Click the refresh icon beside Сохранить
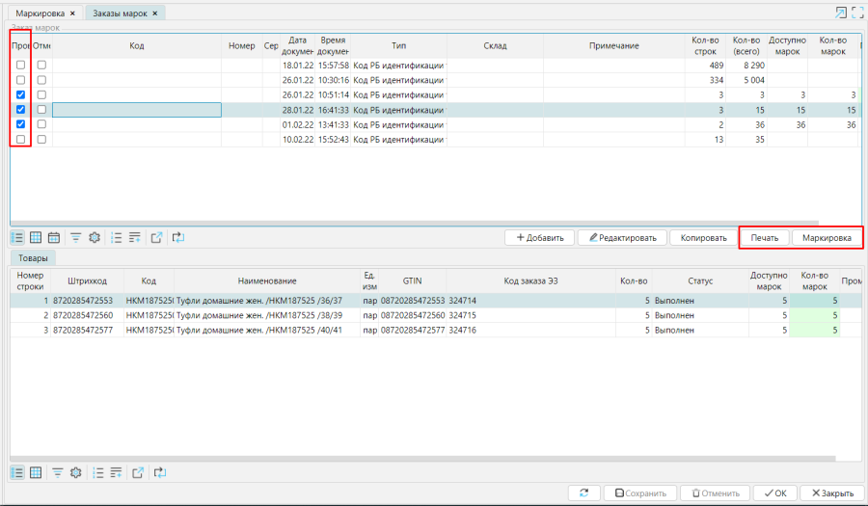The width and height of the screenshot is (868, 506). (x=583, y=493)
